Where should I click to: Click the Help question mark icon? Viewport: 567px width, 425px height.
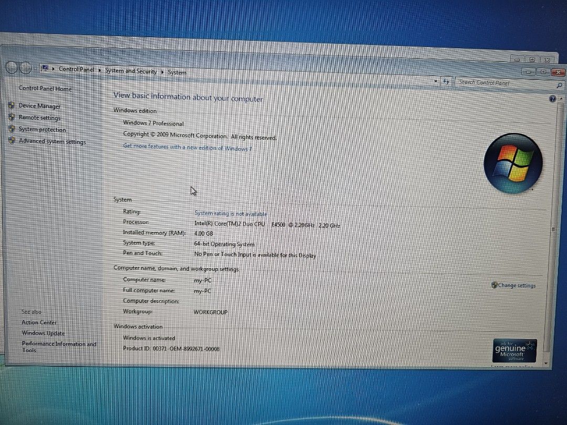click(x=552, y=99)
